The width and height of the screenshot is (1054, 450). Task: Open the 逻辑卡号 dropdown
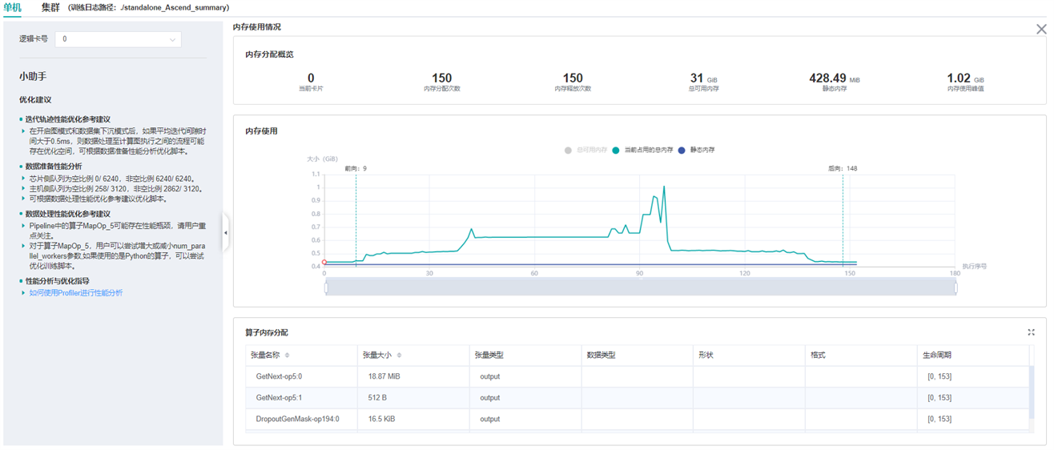tap(118, 39)
